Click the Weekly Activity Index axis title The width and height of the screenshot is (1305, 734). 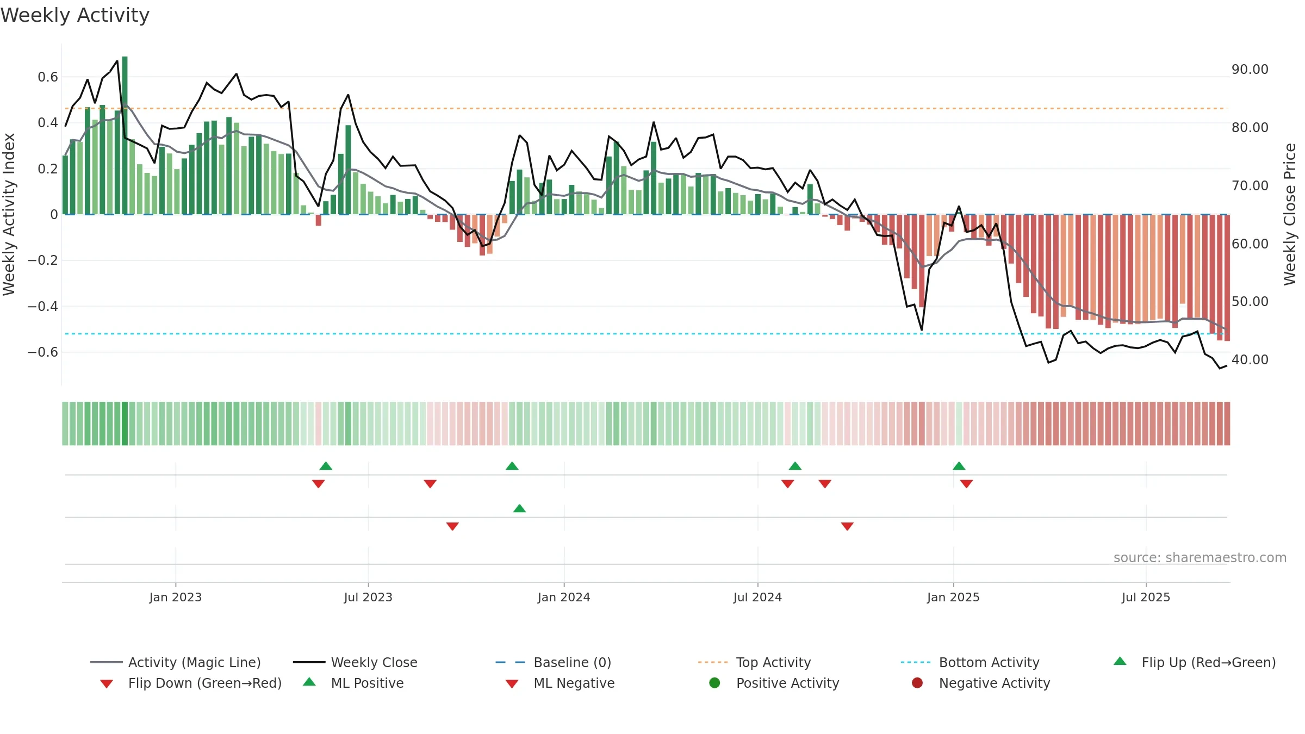pos(9,214)
